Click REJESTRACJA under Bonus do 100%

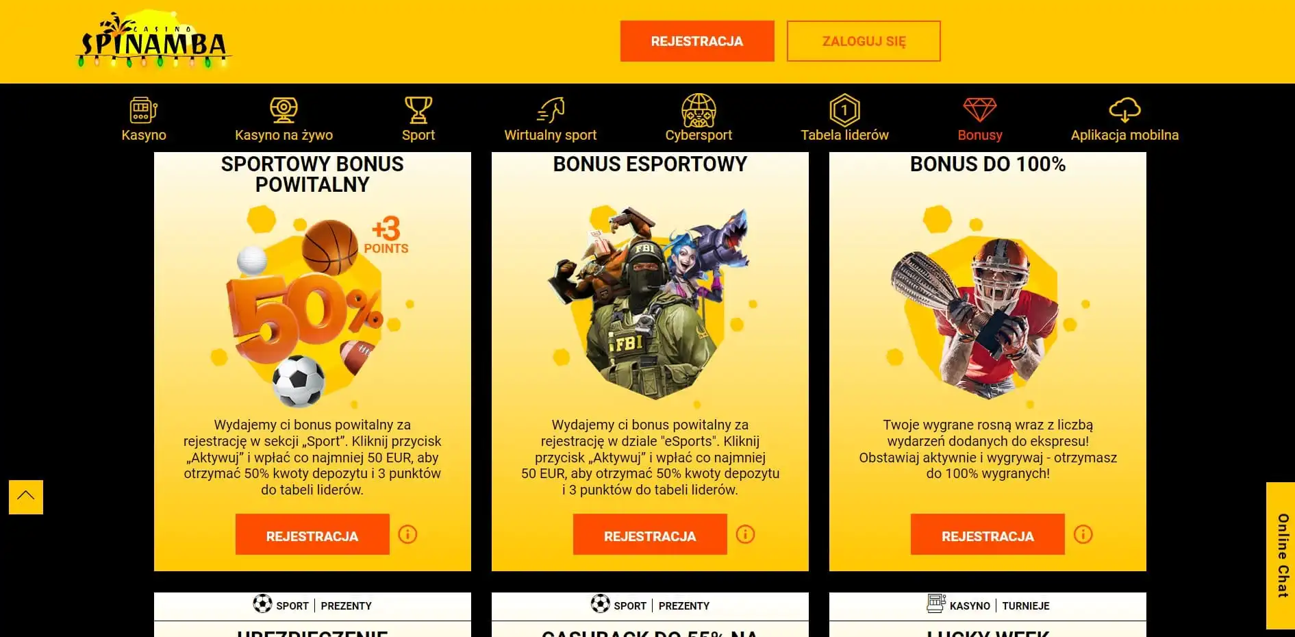[x=988, y=534]
